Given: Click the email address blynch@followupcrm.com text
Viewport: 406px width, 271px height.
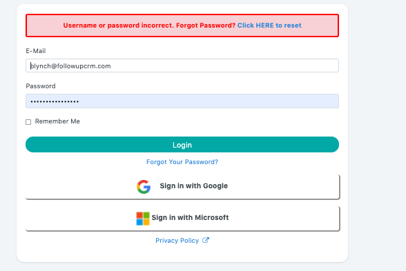Looking at the screenshot, I should click(70, 66).
